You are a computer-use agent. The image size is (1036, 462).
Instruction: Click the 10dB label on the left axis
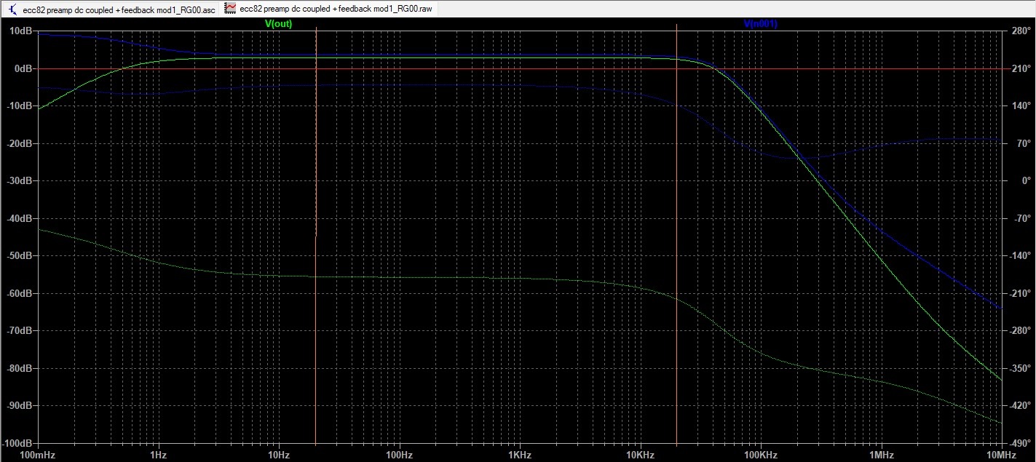[x=20, y=31]
